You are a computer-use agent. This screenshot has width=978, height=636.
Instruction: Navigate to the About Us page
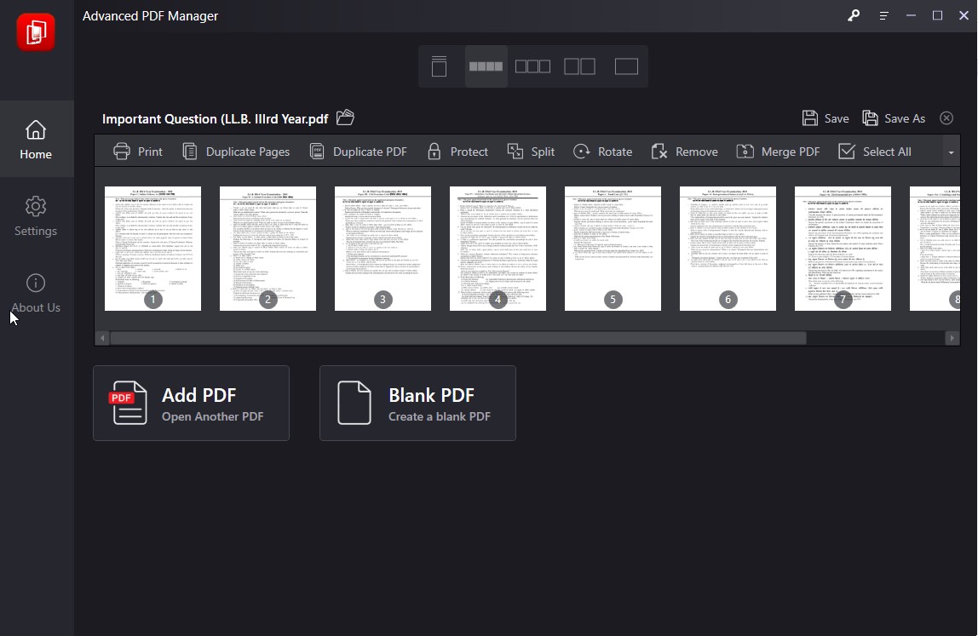click(x=36, y=293)
